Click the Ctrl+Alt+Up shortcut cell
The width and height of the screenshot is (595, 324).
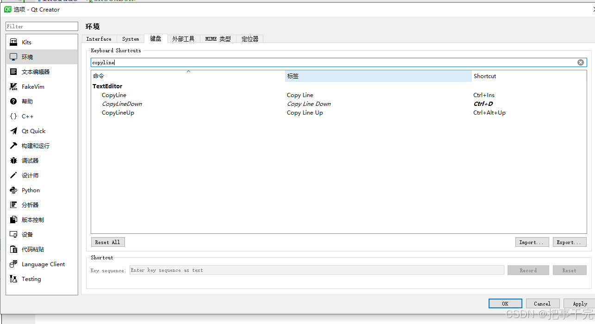490,113
